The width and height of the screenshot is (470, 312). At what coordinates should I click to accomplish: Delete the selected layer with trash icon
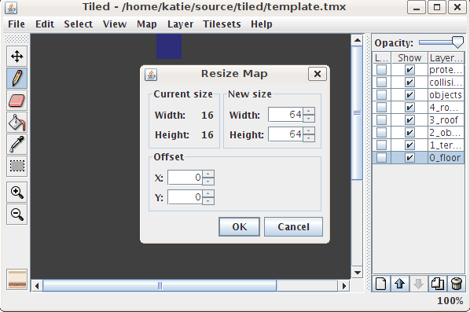(x=456, y=284)
